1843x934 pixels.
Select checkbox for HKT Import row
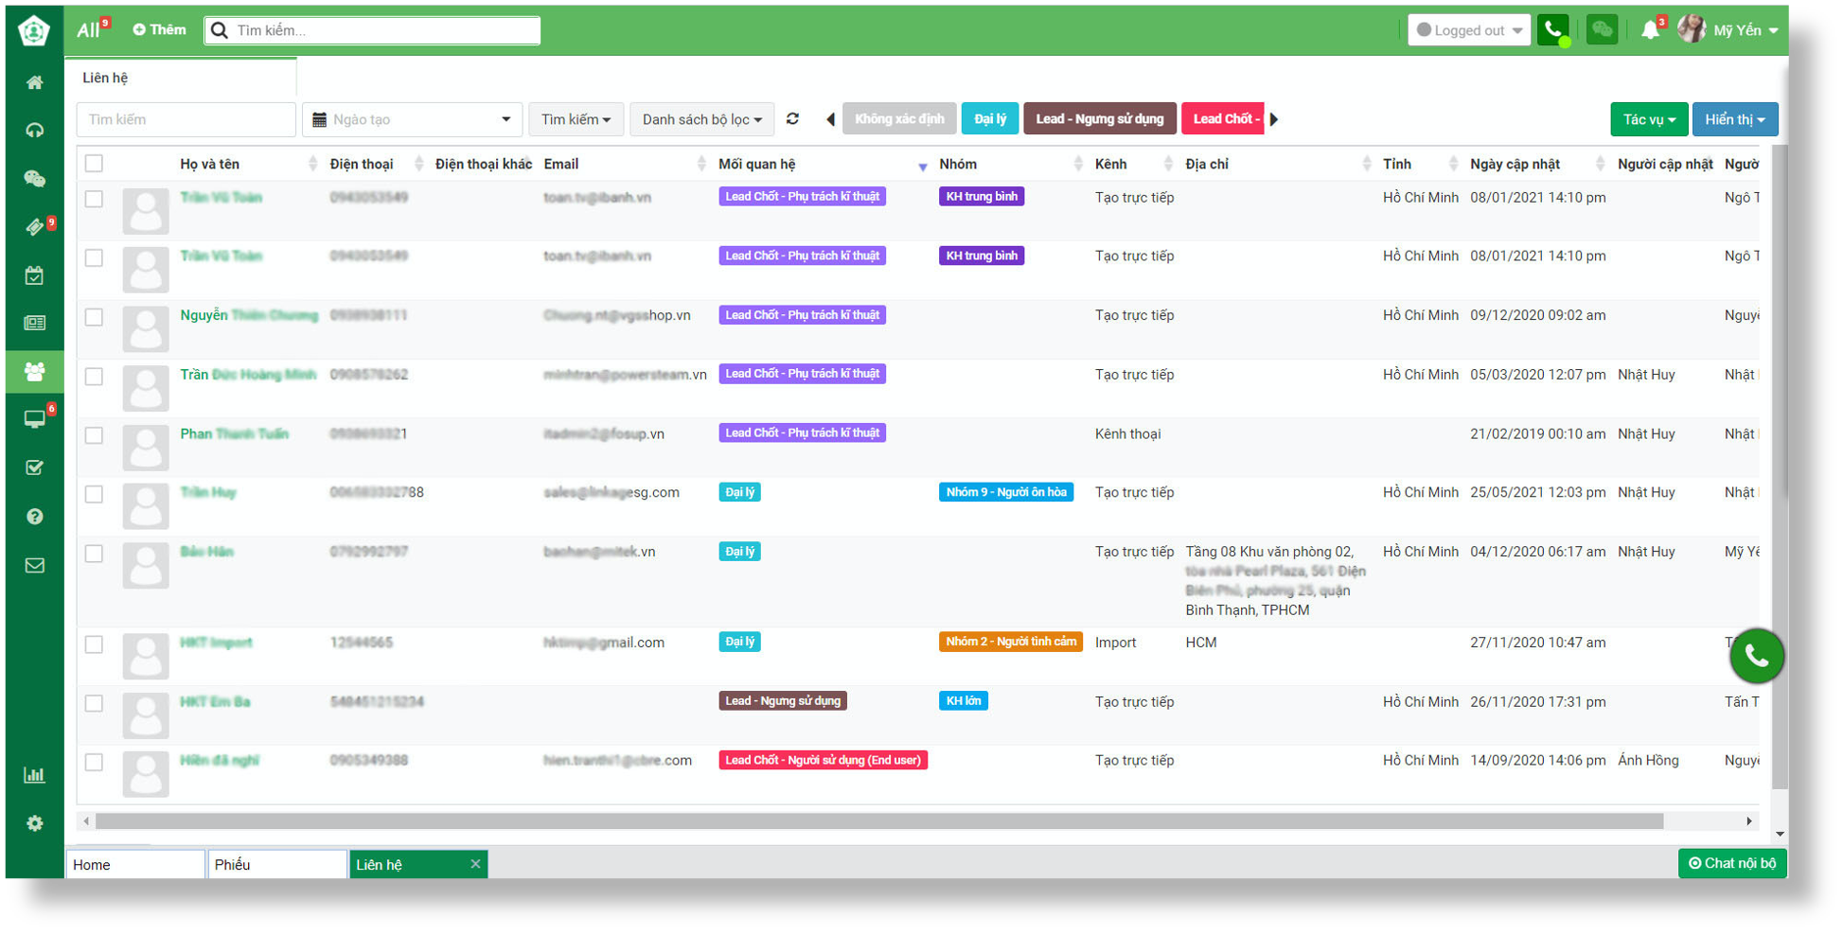94,644
